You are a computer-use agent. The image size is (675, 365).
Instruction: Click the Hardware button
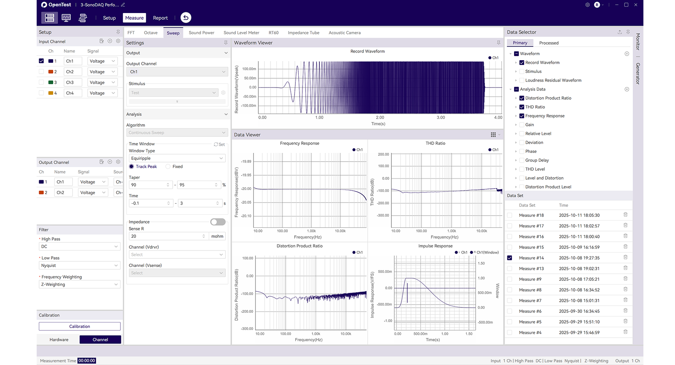click(x=59, y=340)
